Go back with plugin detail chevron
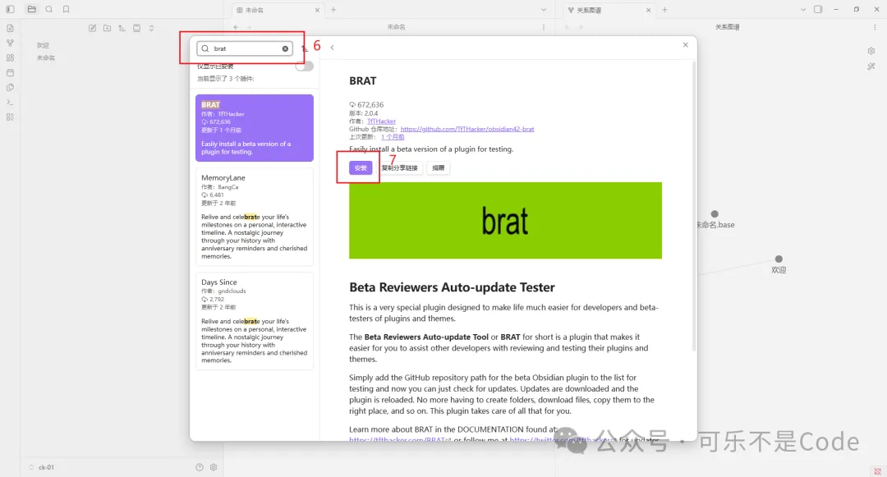This screenshot has width=887, height=477. 332,48
